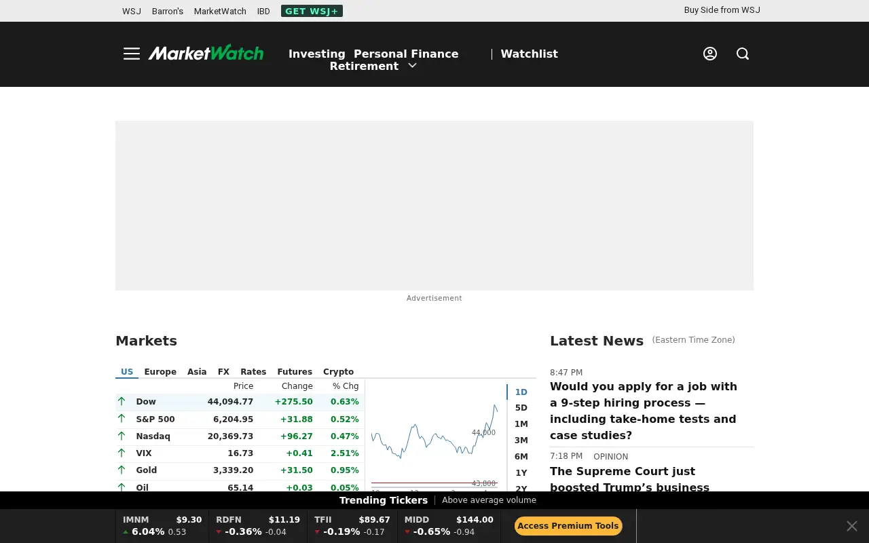
Task: Open Buy Side from WSJ link
Action: pyautogui.click(x=722, y=10)
